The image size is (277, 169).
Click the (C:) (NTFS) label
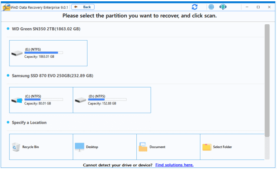[x=33, y=96]
